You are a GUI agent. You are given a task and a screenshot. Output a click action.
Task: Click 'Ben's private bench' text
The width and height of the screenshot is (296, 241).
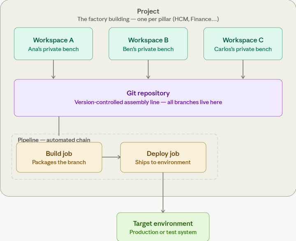[x=148, y=49]
